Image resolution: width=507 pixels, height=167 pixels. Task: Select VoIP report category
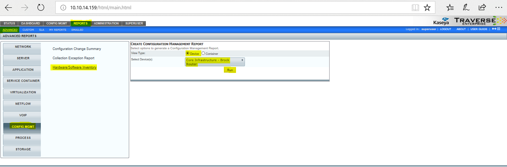click(x=22, y=116)
